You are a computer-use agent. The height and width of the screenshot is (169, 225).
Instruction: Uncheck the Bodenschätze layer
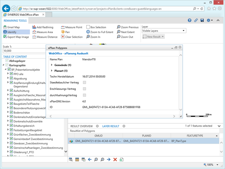click(11, 112)
